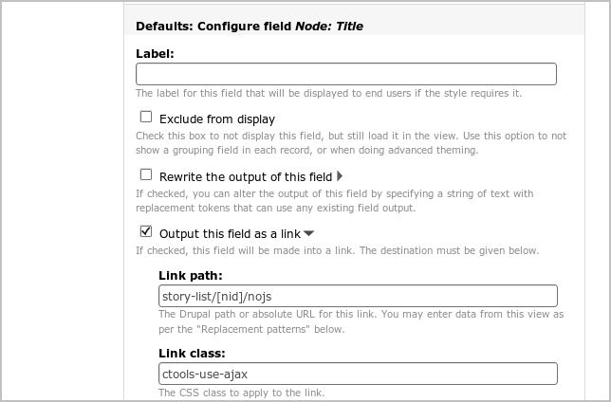Click the 'Link path:' field caption
Screen dimensions: 611x402
click(191, 275)
